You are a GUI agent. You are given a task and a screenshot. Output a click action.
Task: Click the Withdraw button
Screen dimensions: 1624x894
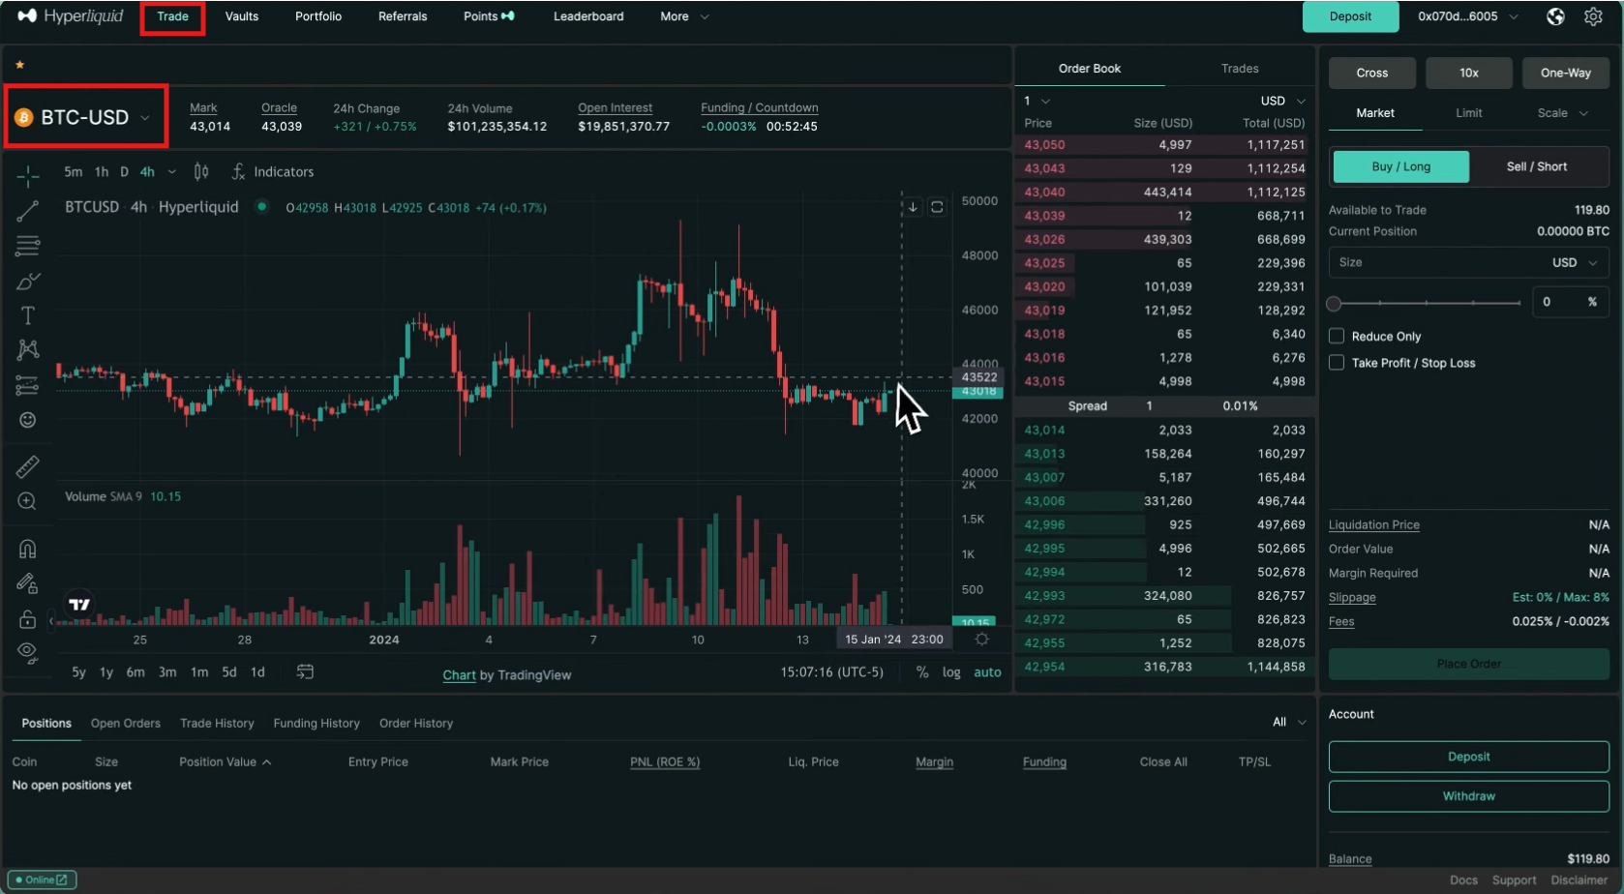click(x=1468, y=795)
